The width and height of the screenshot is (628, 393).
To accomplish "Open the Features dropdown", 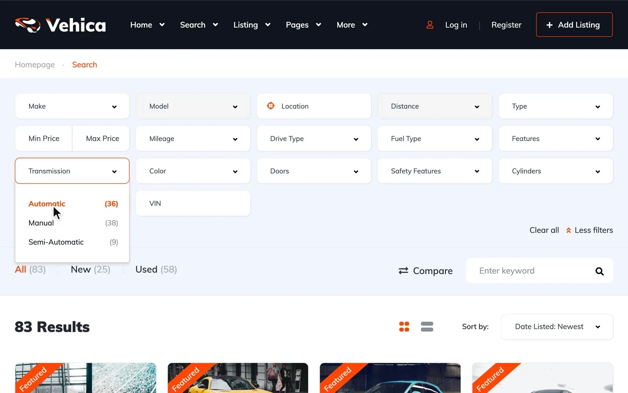I will (556, 138).
